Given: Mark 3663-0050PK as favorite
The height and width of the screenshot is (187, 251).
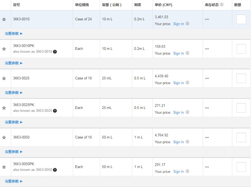Looking at the screenshot, I should [x=4, y=167].
